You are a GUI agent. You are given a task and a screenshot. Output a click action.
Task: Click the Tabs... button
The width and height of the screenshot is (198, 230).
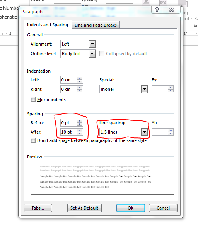(x=38, y=208)
